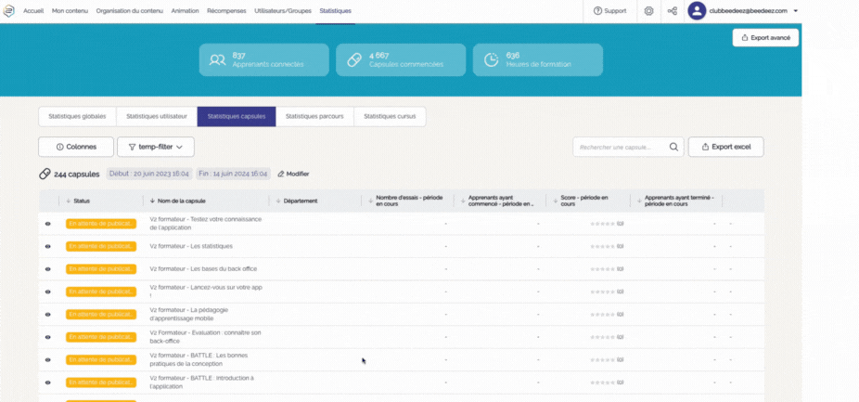Open the Mon contenu menu
The height and width of the screenshot is (402, 859).
[71, 10]
